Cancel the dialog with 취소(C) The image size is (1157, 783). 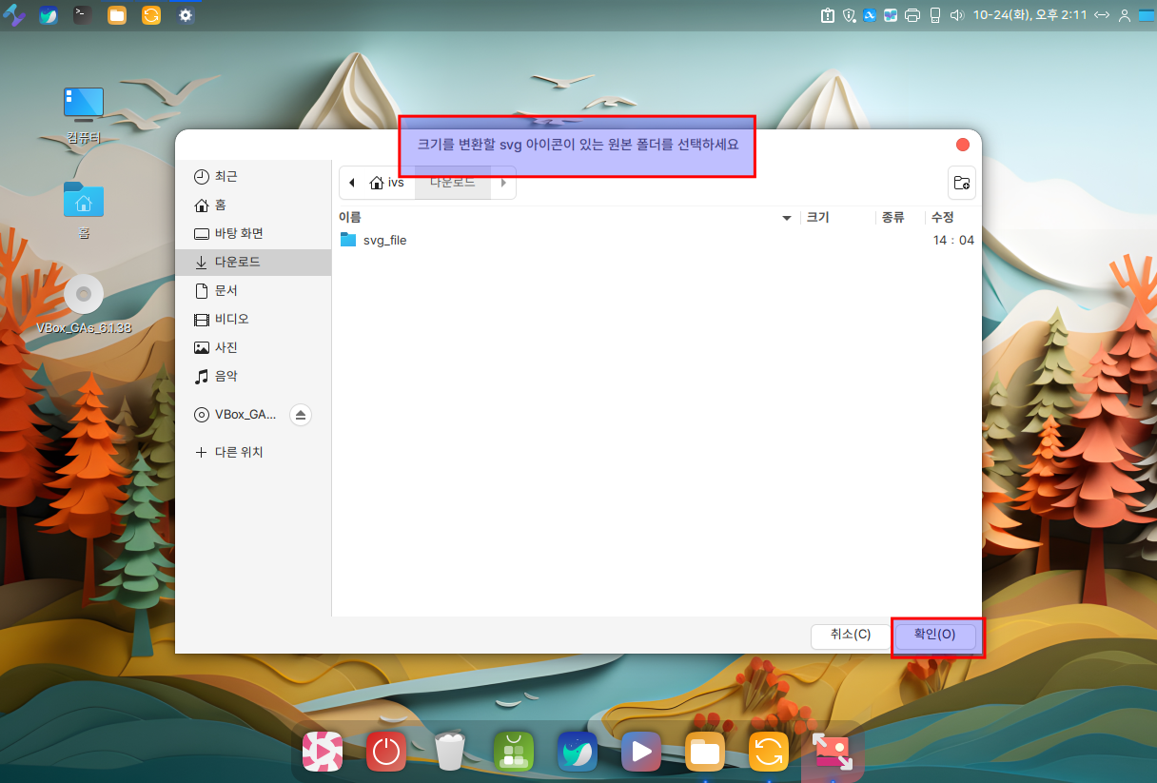[850, 635]
